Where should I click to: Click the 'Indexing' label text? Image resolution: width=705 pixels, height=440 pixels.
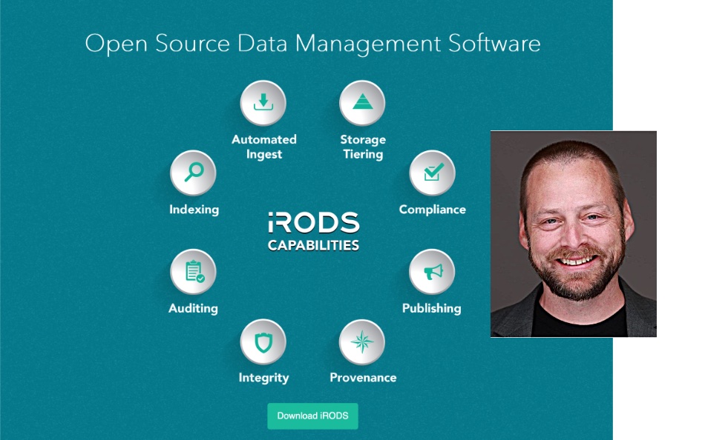(x=194, y=210)
